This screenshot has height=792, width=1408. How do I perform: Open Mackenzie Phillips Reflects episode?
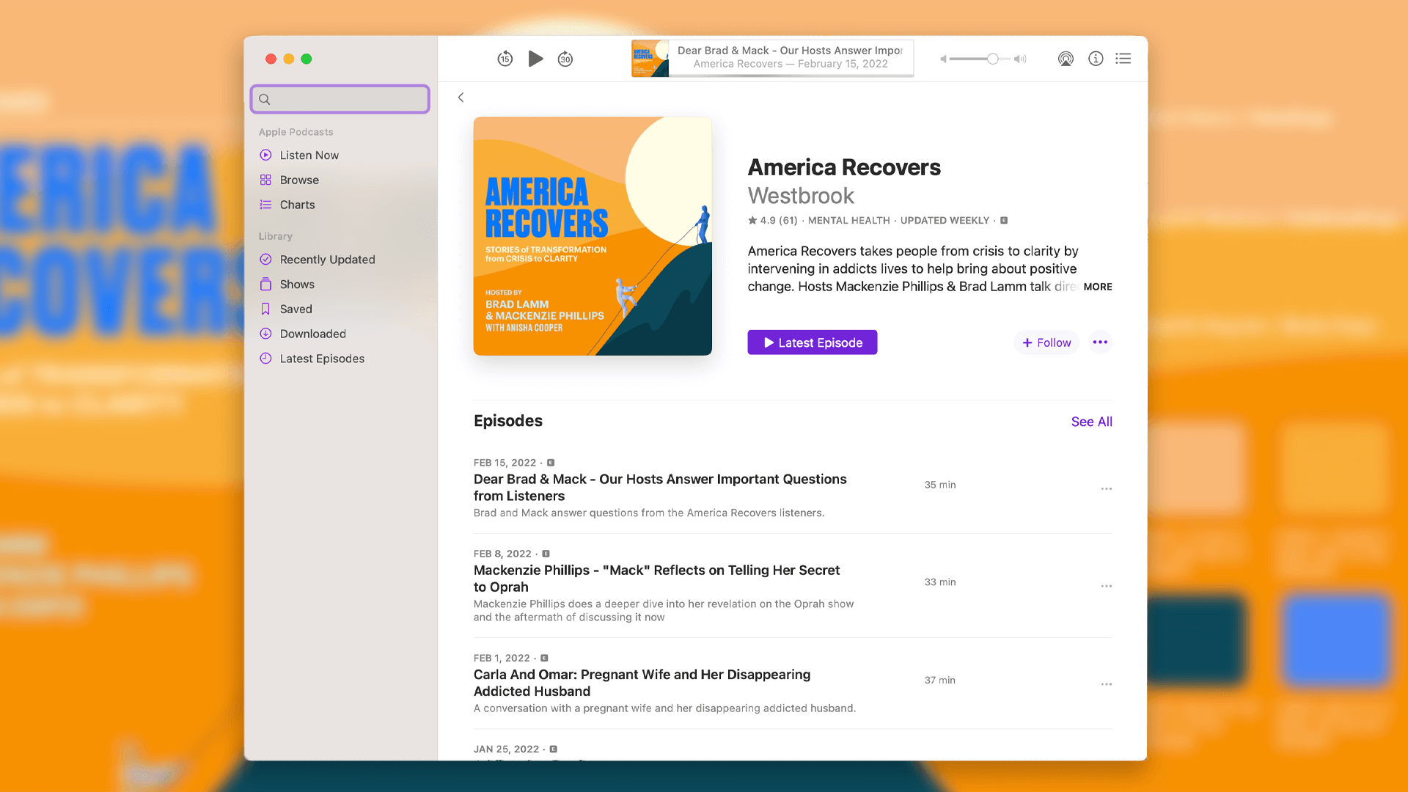click(656, 579)
